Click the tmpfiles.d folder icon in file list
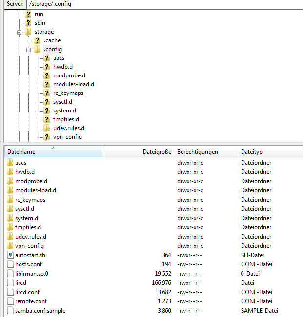Image resolution: width=303 pixels, height=317 pixels. pyautogui.click(x=10, y=227)
